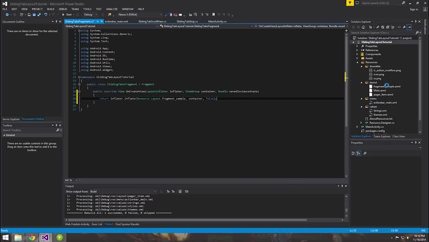The width and height of the screenshot is (429, 242).
Task: Open File Explorer from the Windows taskbar
Action: click(18, 237)
